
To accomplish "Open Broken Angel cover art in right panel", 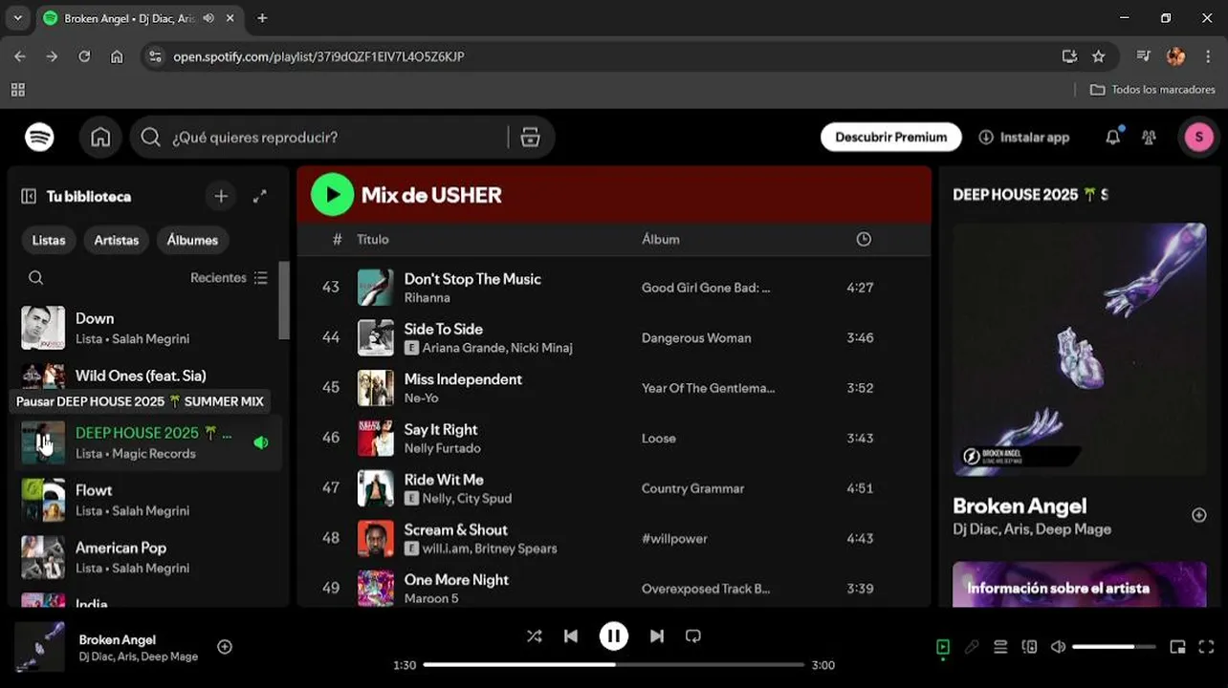I will [1080, 349].
